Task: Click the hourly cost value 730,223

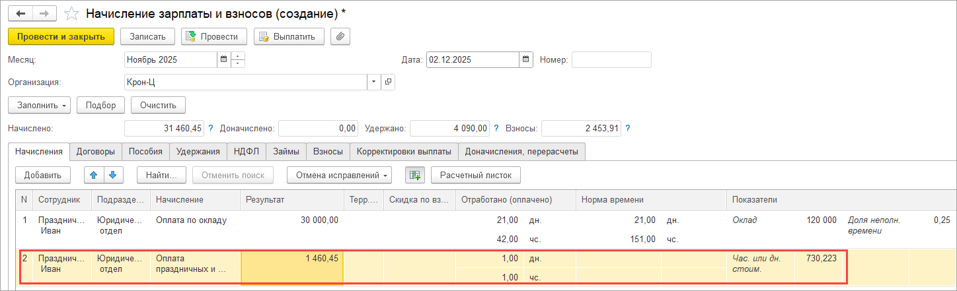Action: pyautogui.click(x=822, y=258)
